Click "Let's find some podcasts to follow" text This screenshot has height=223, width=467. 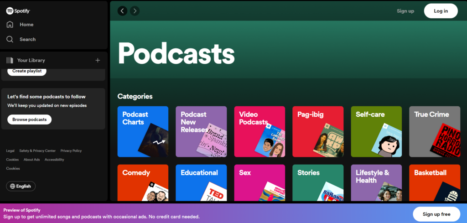[x=47, y=97]
